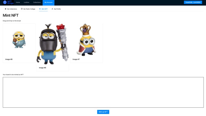Image resolution: width=206 pixels, height=116 pixels.
Task: Select the Image #8 sleepy minion thumbnail
Action: point(19,40)
